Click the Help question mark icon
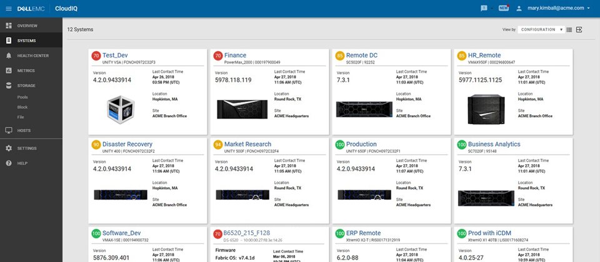This screenshot has width=600, height=262. [9, 163]
